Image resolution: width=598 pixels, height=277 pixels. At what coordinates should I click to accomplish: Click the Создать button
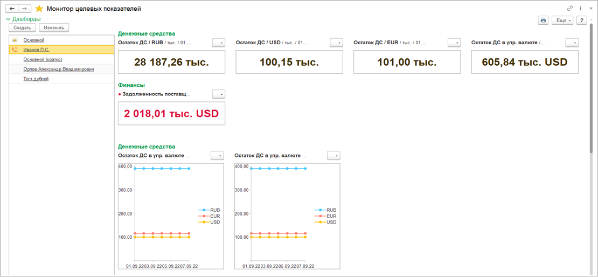pos(22,27)
